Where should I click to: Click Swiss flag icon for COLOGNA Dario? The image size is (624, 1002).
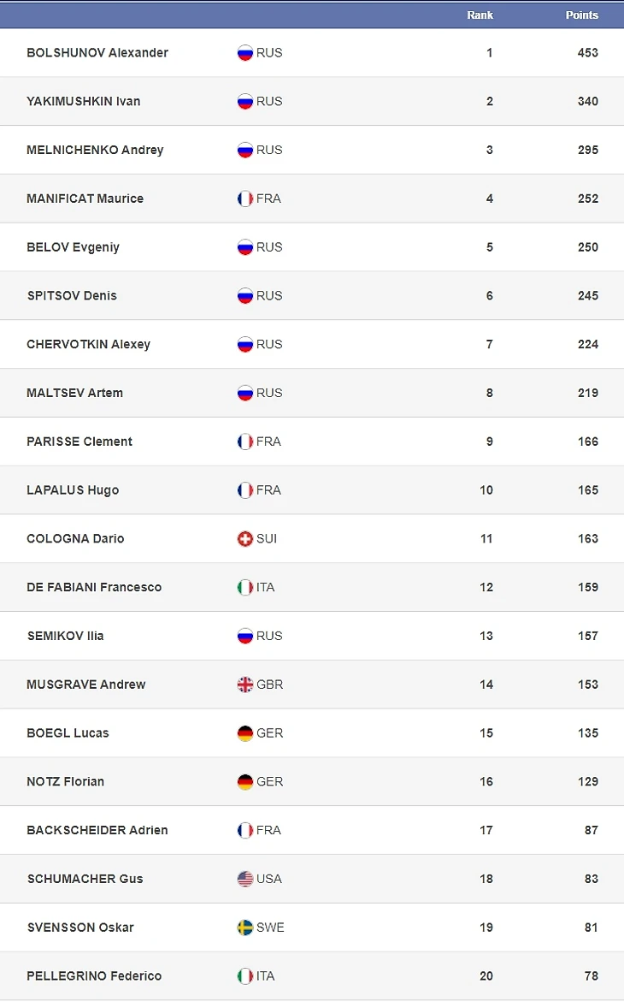[245, 539]
